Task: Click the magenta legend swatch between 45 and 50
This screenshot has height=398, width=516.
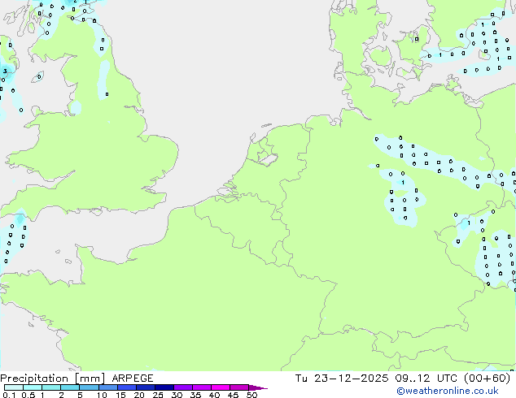Action: coord(240,387)
